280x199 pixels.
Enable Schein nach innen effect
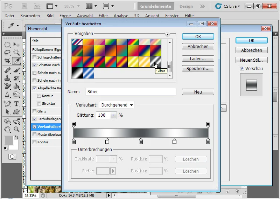tap(34, 81)
